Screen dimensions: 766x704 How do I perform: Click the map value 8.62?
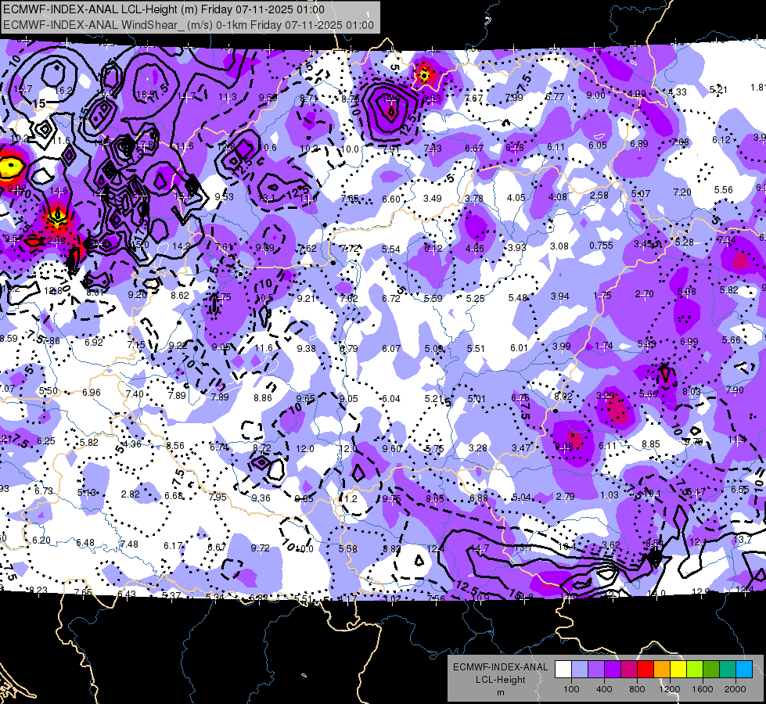[180, 295]
